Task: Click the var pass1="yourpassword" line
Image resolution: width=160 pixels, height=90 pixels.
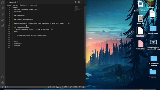Action: [24, 19]
